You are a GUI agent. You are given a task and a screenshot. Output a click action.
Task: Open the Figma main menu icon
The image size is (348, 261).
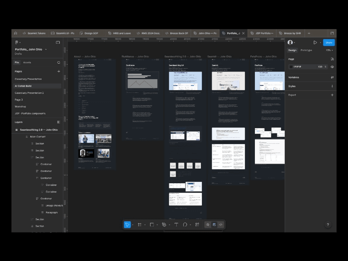[17, 42]
